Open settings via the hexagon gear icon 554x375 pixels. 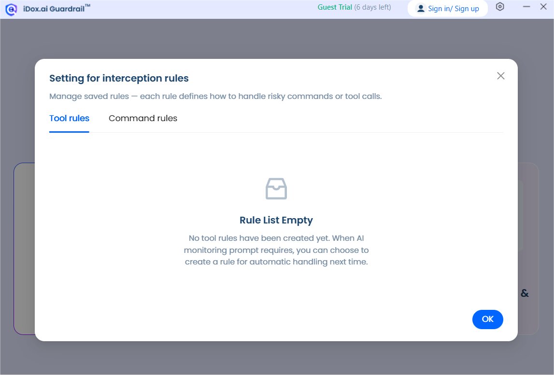pos(500,7)
